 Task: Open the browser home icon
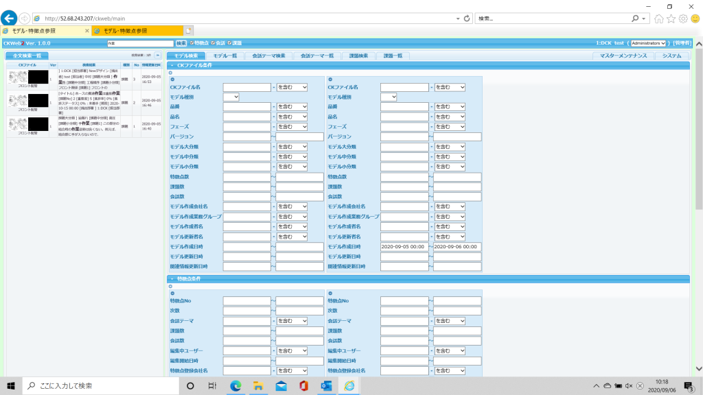[659, 19]
